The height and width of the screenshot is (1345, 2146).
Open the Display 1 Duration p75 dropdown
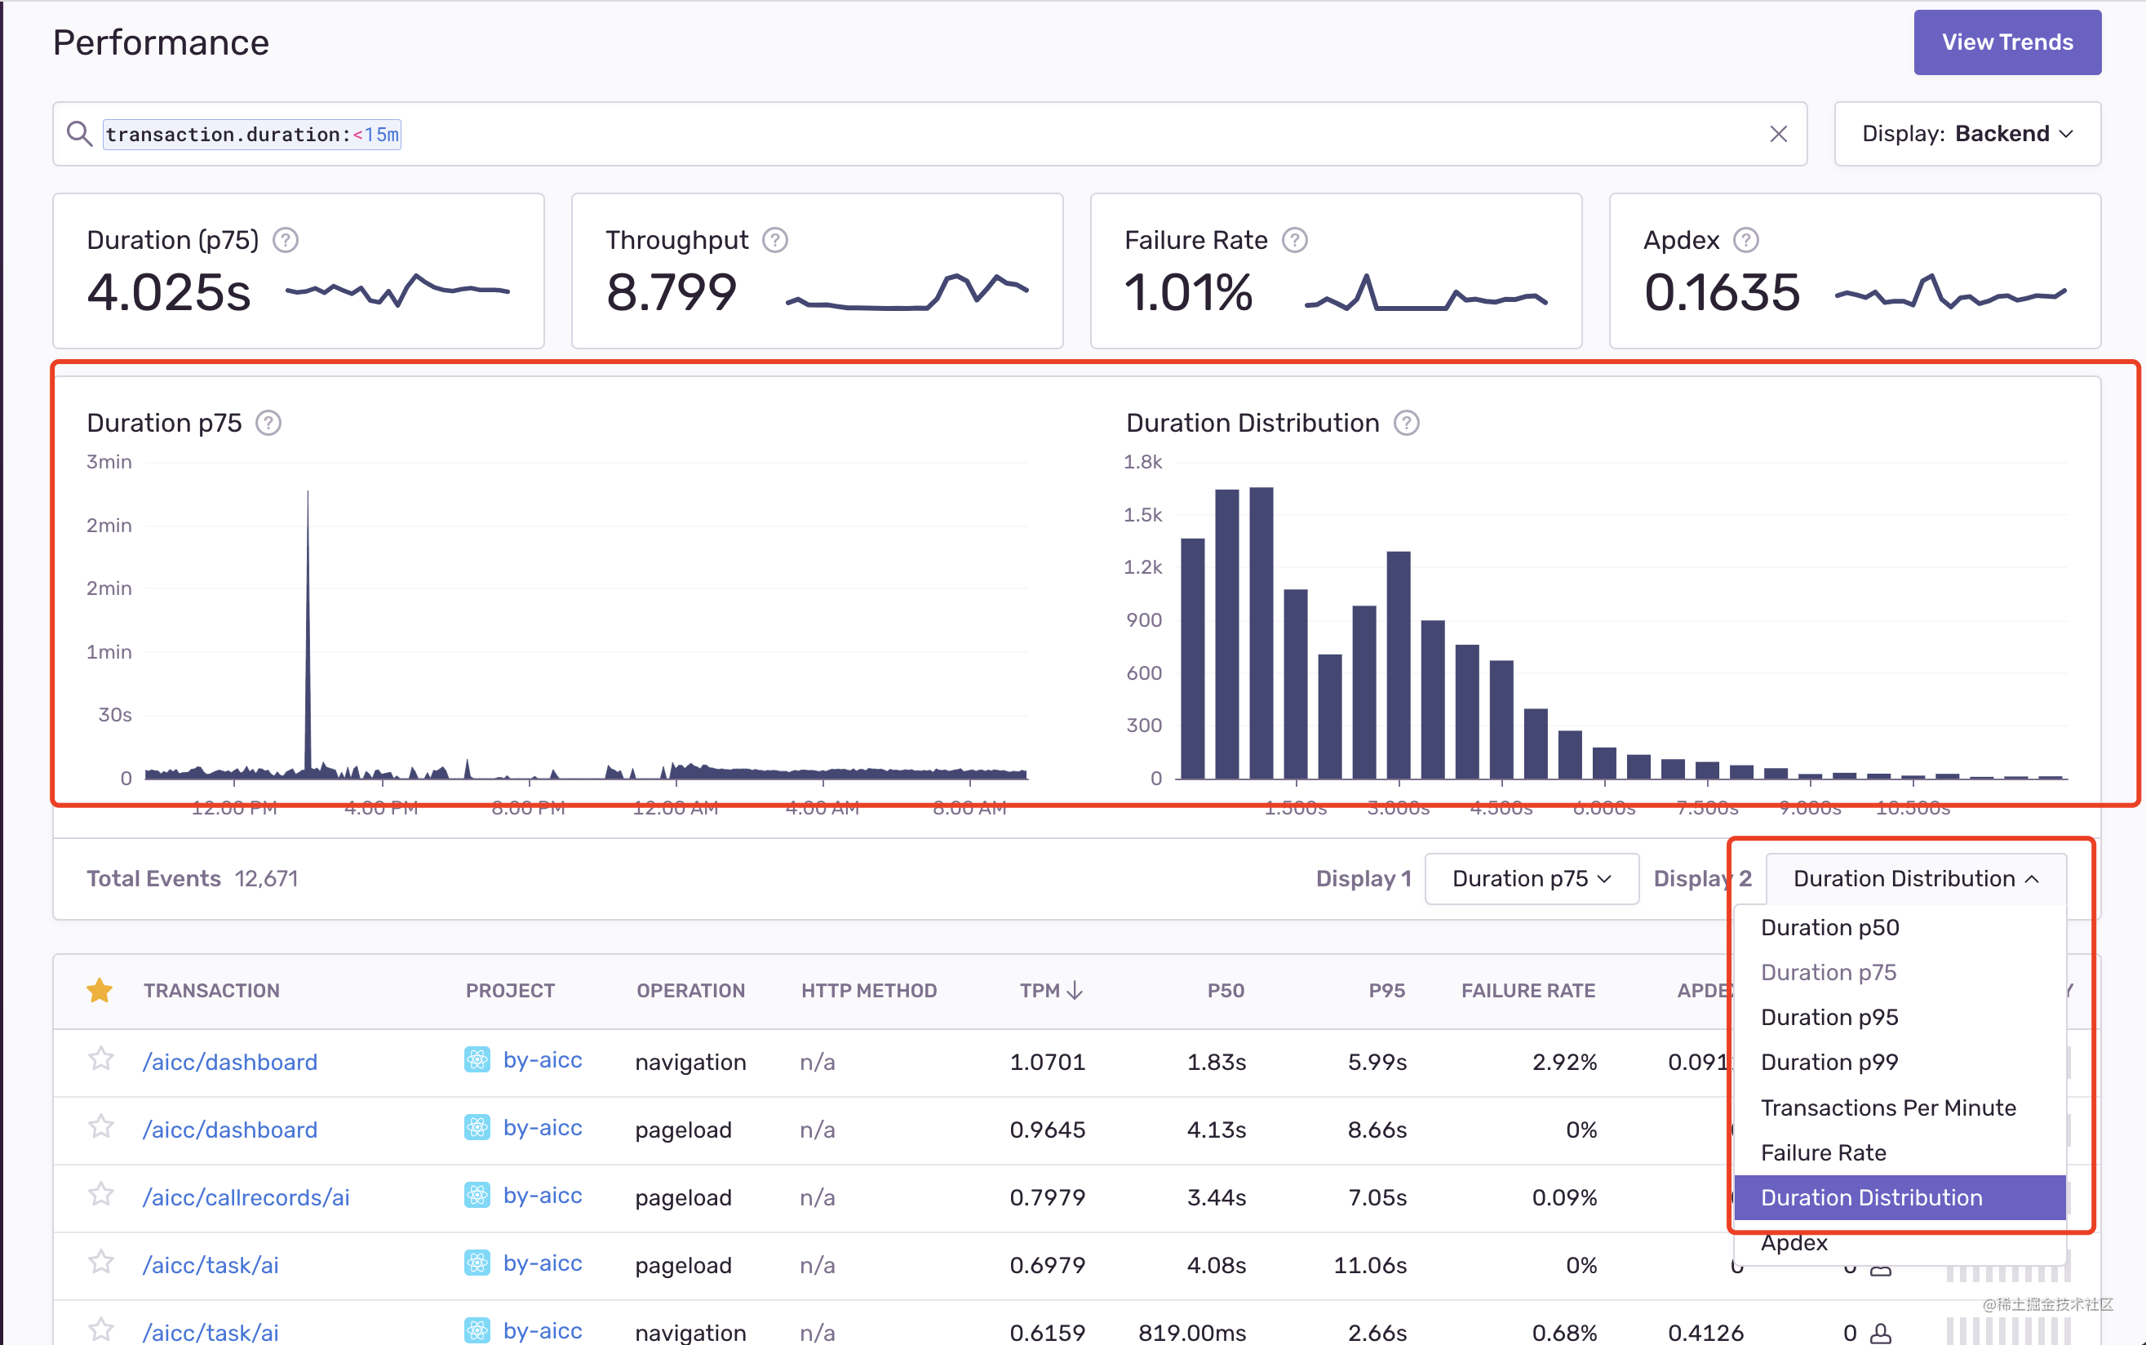click(1532, 879)
